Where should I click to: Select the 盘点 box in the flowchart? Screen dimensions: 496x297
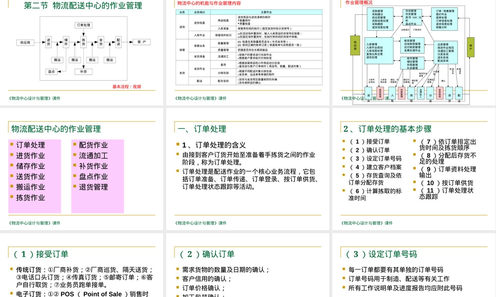pos(51,72)
